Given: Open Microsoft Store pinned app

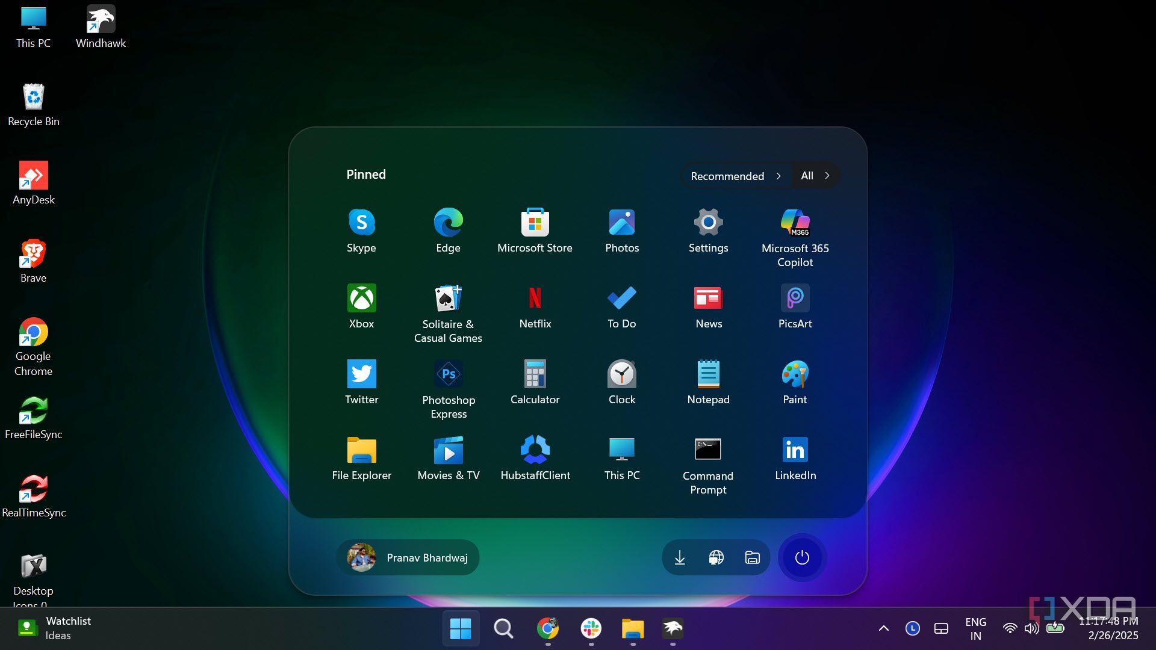Looking at the screenshot, I should click(535, 231).
